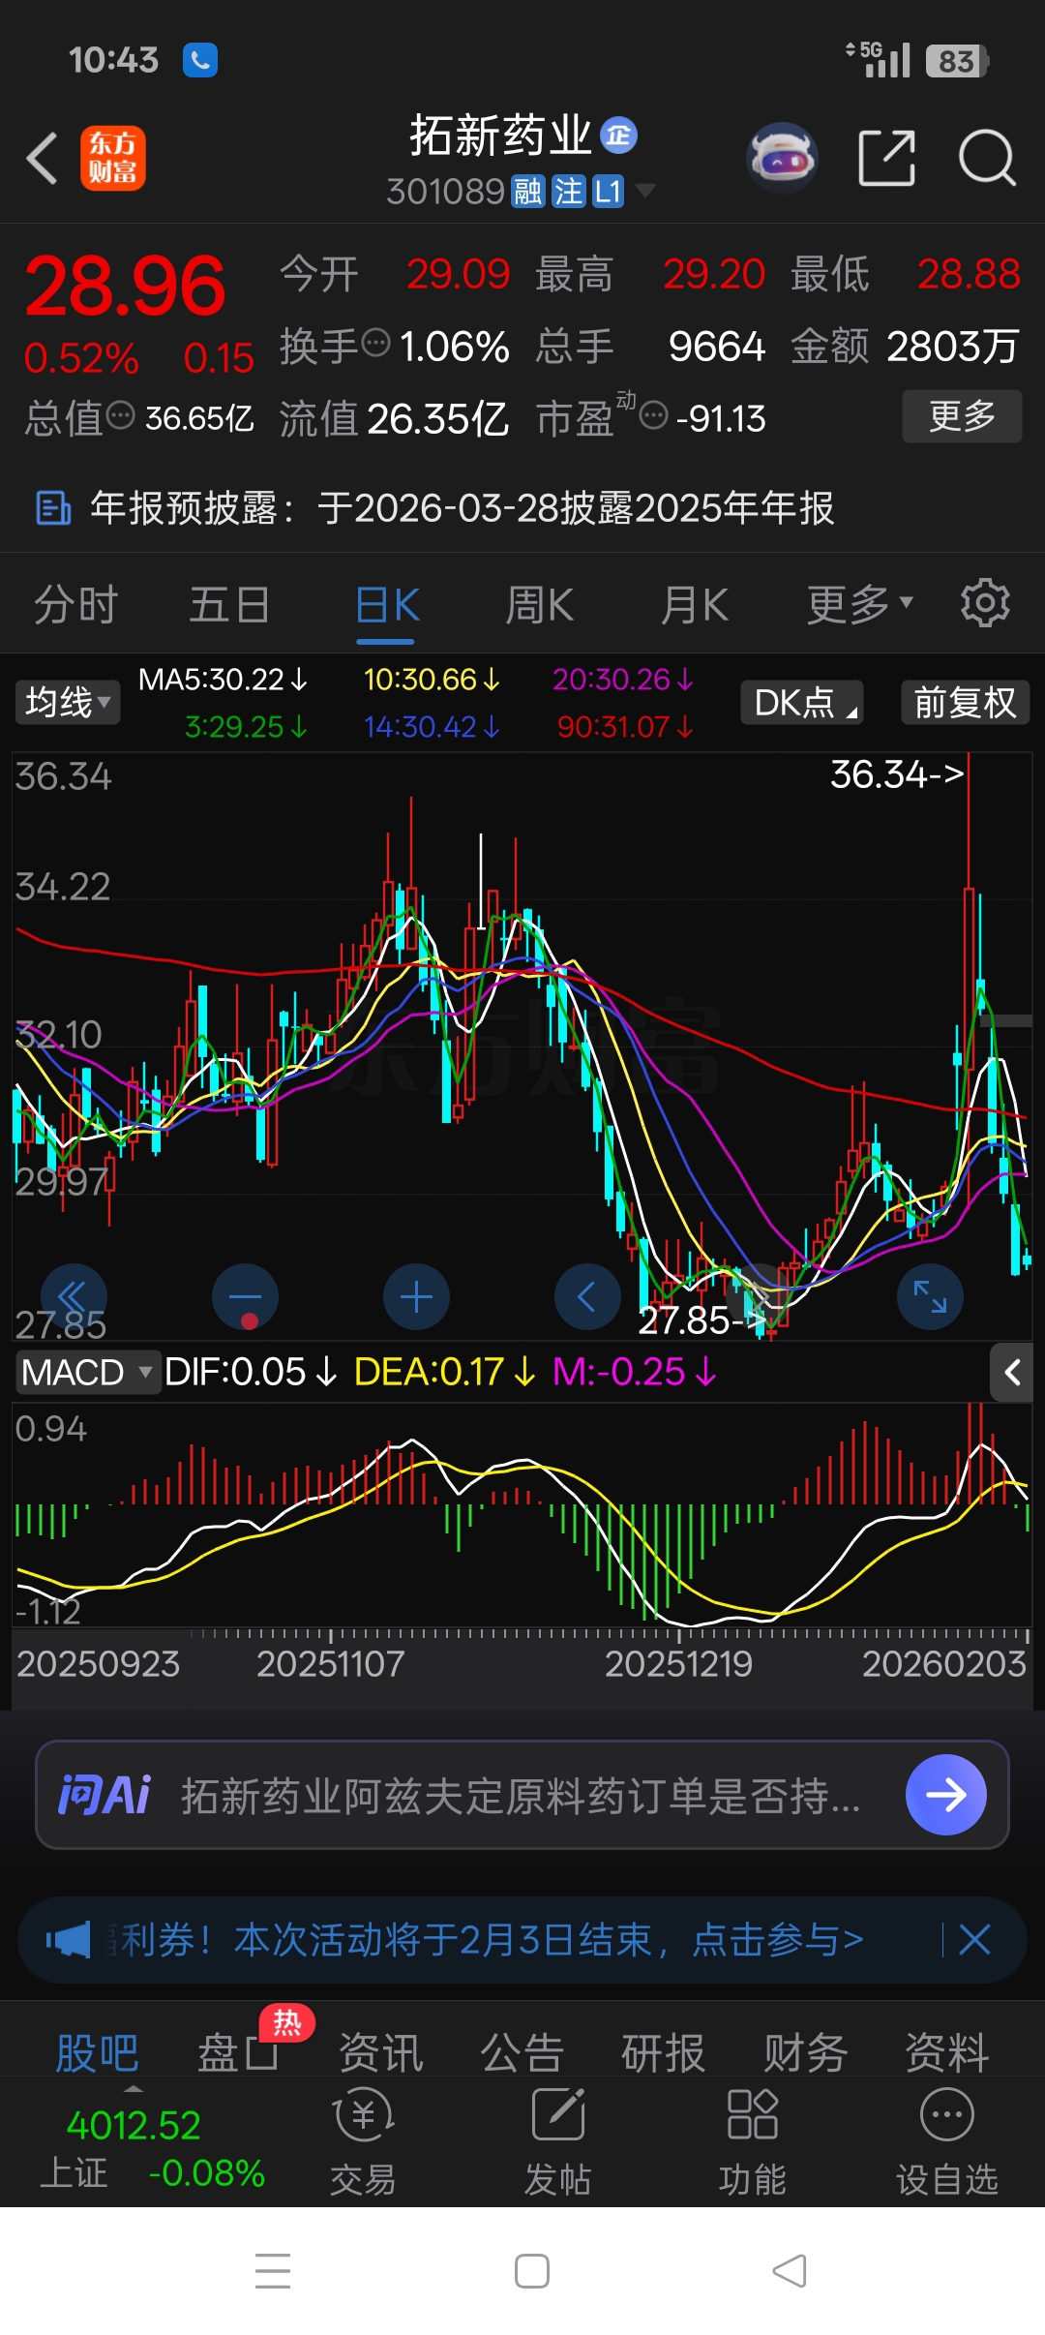Tap the 市盈 info icon
This screenshot has width=1045, height=2335.
pyautogui.click(x=654, y=415)
